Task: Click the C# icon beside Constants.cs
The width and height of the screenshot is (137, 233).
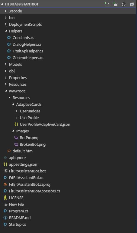Action: click(x=9, y=38)
